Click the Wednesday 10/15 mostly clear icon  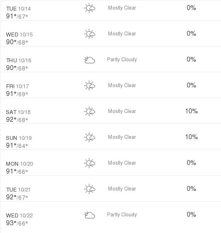click(x=89, y=34)
